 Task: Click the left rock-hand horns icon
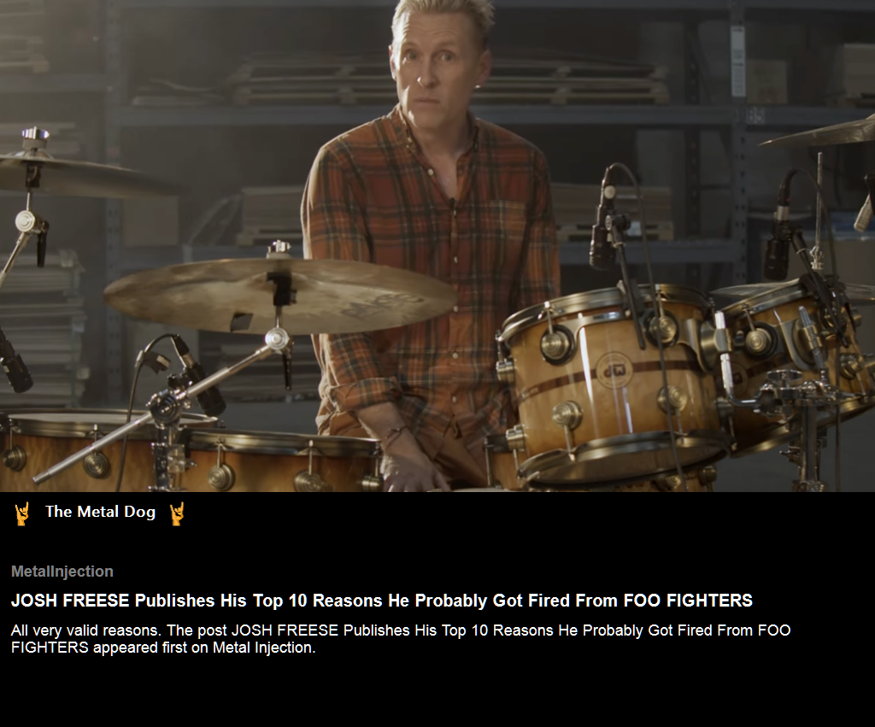[x=21, y=513]
